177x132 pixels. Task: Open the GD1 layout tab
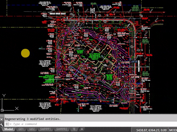pyautogui.click(x=21, y=129)
